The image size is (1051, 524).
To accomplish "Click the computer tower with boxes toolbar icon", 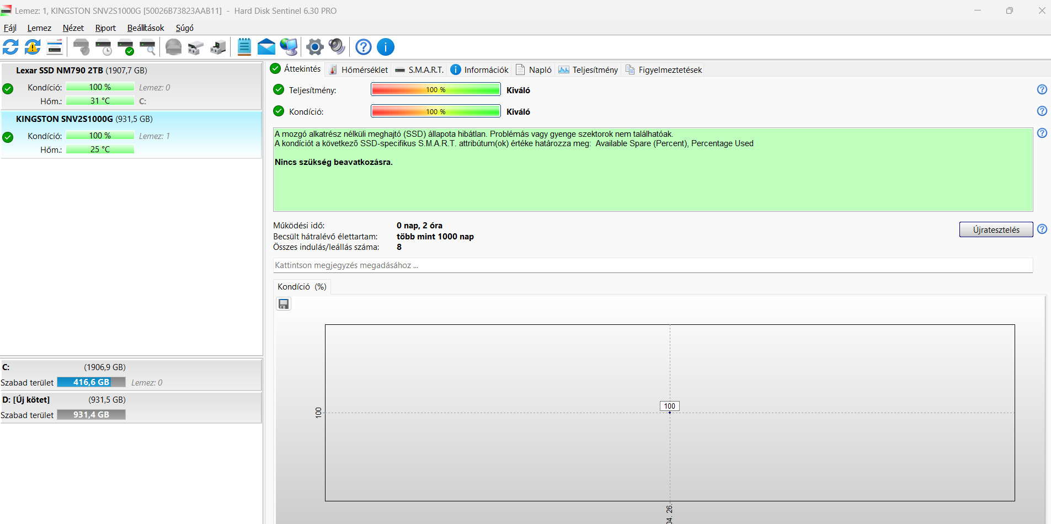I will pyautogui.click(x=218, y=47).
